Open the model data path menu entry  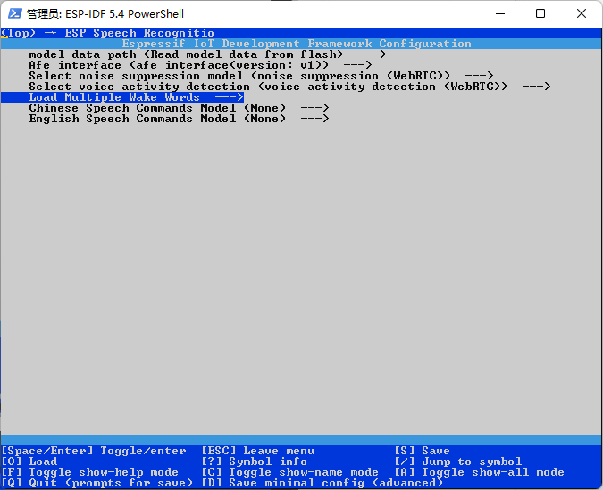point(207,54)
